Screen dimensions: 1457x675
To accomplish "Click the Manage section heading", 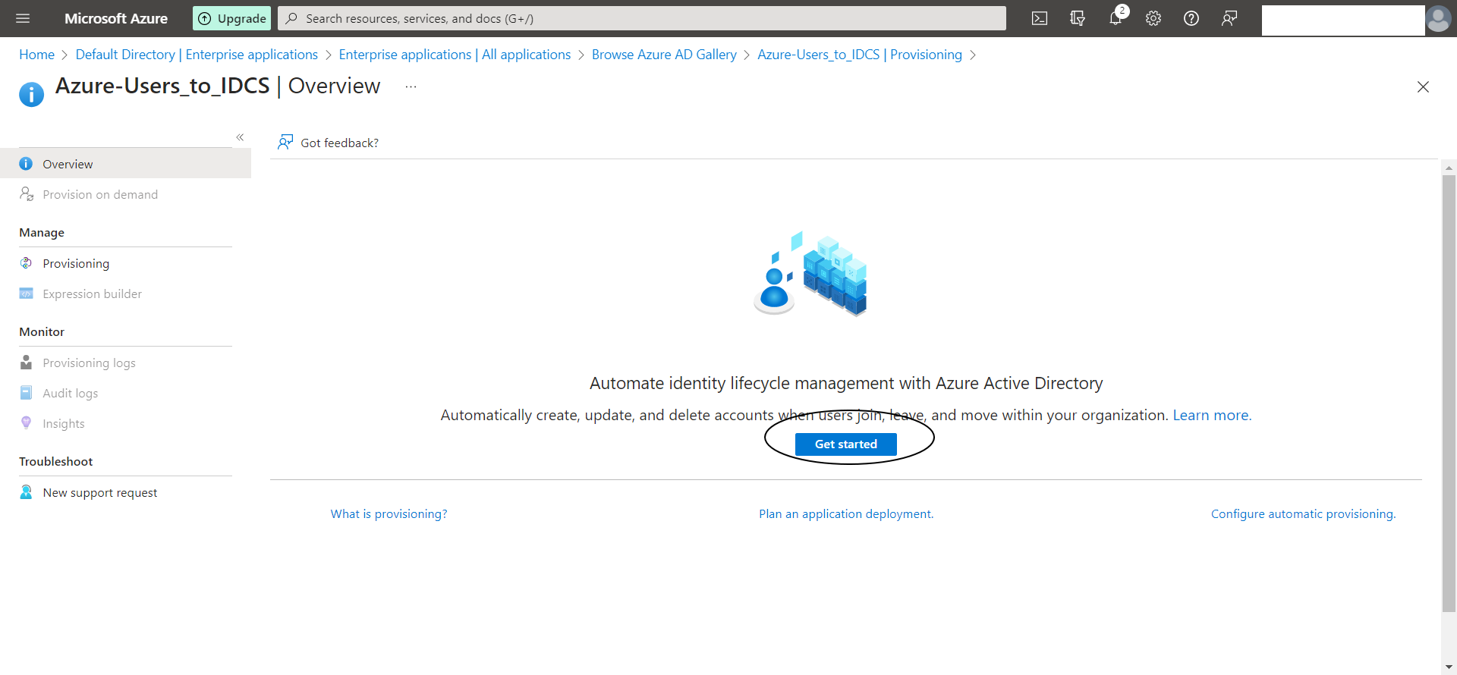I will point(42,232).
